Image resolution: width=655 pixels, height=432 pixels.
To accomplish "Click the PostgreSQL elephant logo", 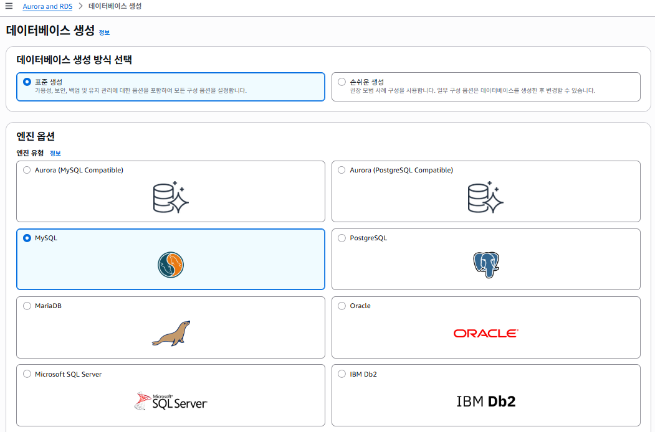I will [x=486, y=265].
